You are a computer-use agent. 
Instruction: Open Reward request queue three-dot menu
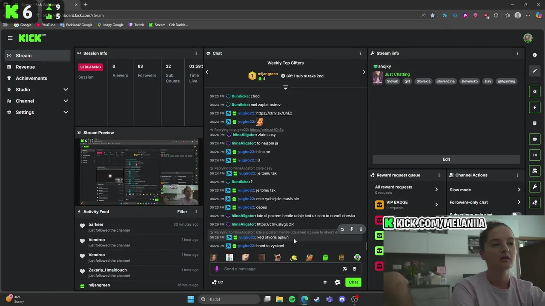439,175
